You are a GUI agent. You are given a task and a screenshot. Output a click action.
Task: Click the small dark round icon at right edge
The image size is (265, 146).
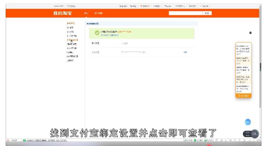[x=250, y=33]
